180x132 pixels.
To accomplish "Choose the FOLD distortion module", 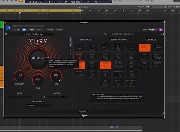I will (105, 82).
